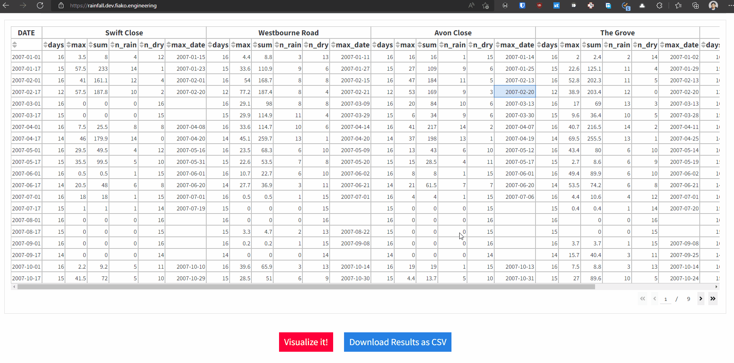The width and height of the screenshot is (734, 363).
Task: Click the 2007-01-01 date cell
Action: 26,57
